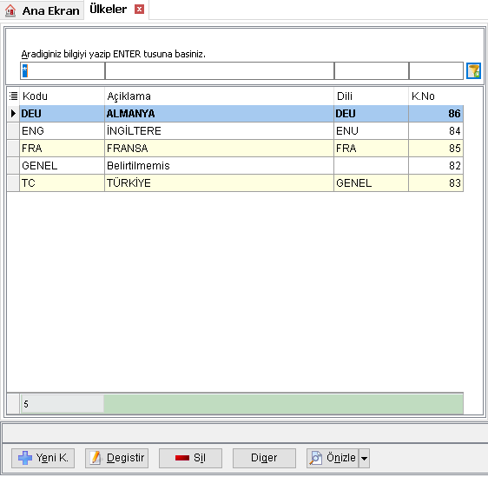
Task: Click the Kodu column header
Action: (62, 96)
